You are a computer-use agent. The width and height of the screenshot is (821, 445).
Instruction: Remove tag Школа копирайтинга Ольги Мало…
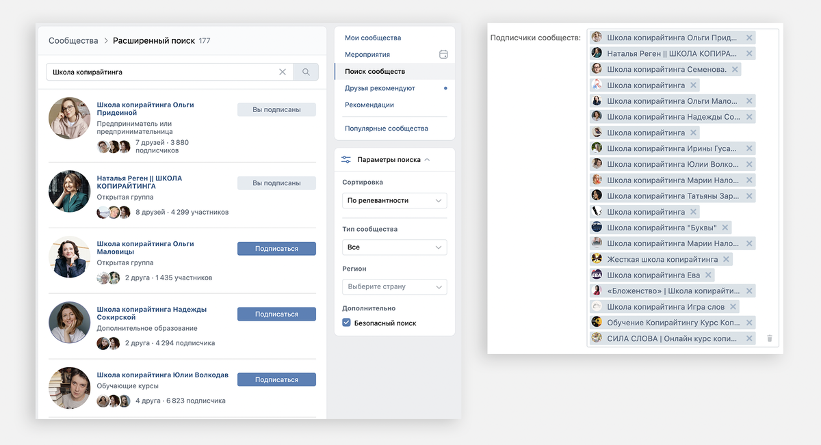(x=749, y=101)
